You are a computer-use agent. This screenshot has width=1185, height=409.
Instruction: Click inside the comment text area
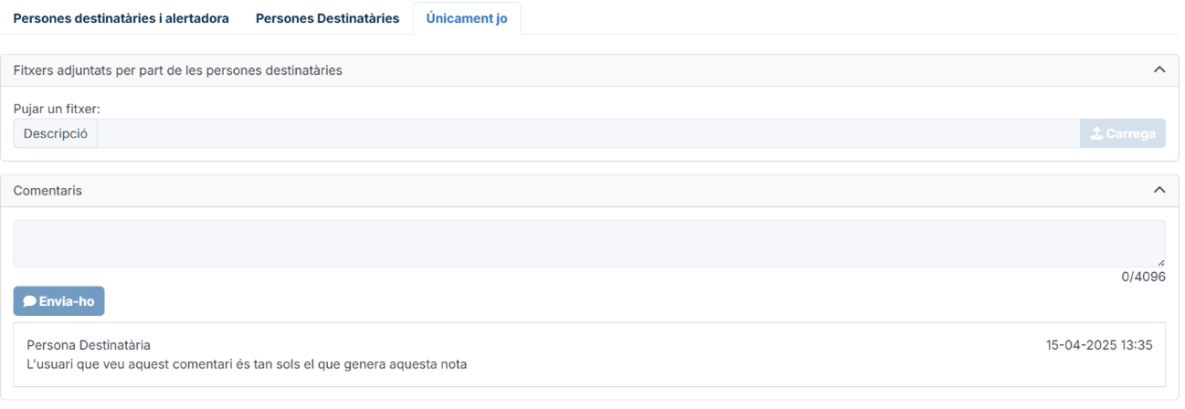[589, 243]
